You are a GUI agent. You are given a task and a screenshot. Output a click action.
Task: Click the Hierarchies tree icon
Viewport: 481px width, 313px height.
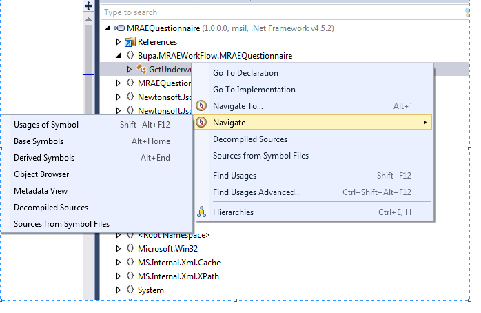tap(201, 212)
